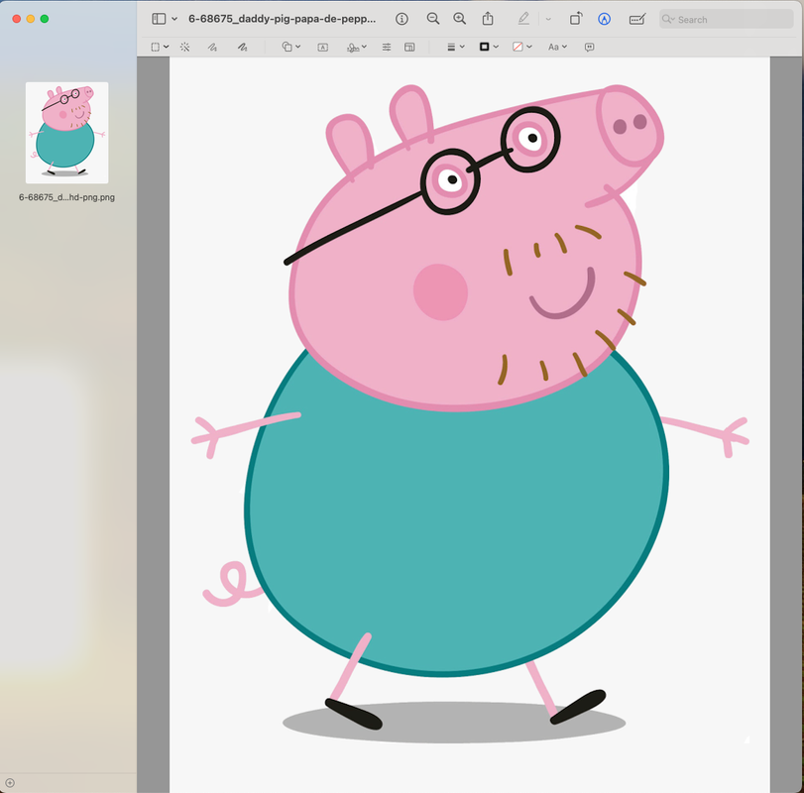Expand the Shapes dropdown arrow
Screen dimensions: 804x793
(298, 47)
